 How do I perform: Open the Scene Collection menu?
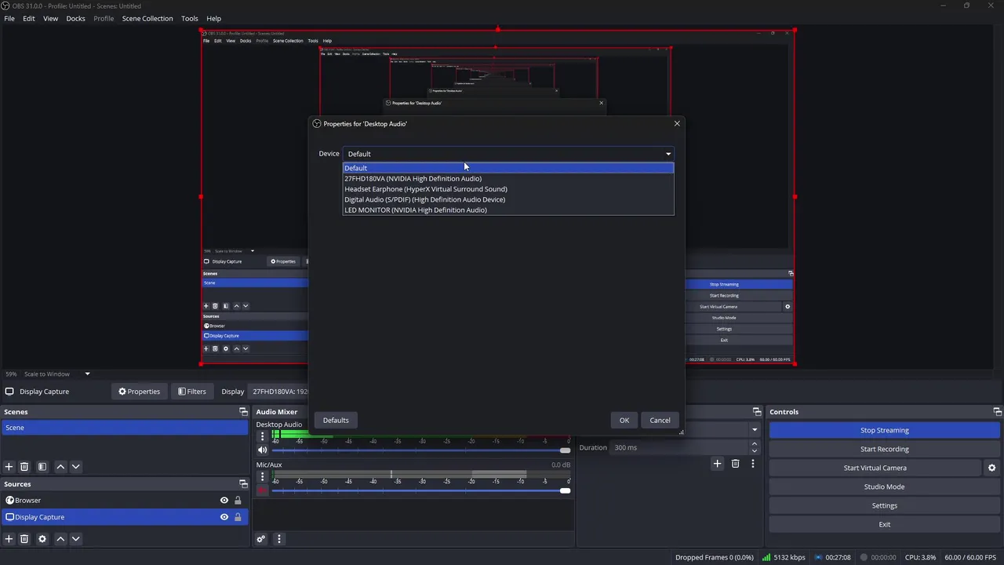[147, 18]
